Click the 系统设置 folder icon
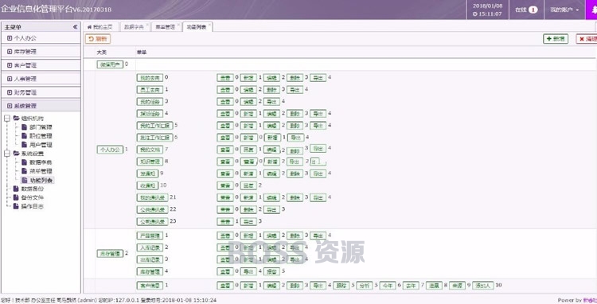 (17, 154)
